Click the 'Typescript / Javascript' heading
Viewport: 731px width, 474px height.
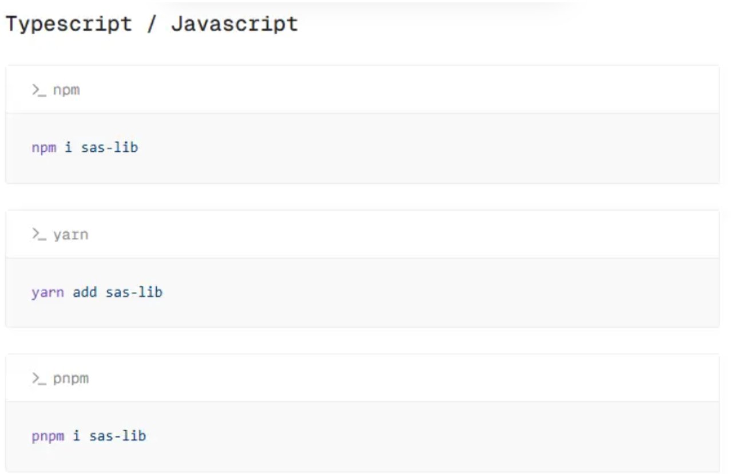coord(152,24)
